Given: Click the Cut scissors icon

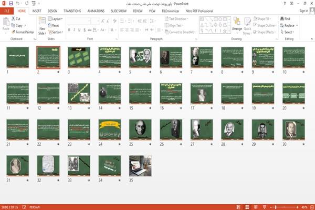Looking at the screenshot, I should click(x=13, y=18).
